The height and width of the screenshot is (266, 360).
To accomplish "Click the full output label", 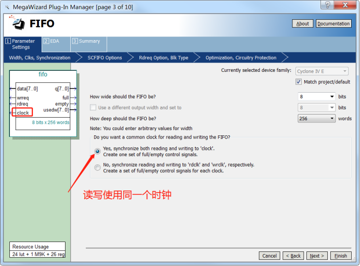I will coord(66,98).
